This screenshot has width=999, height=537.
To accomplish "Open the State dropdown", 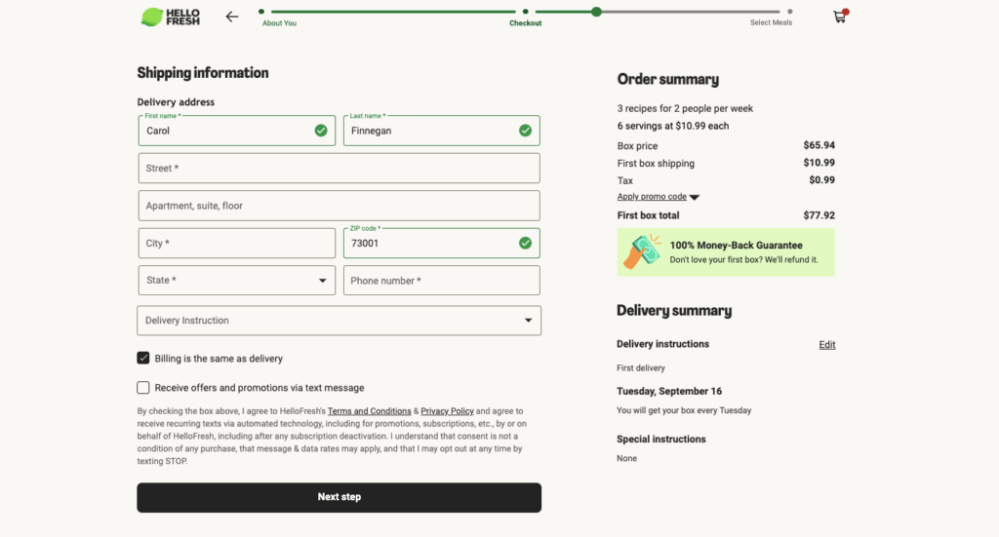I will tap(237, 281).
